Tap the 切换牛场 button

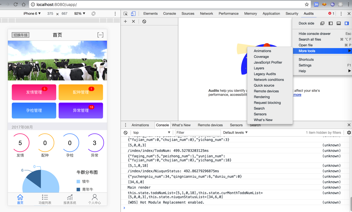point(20,35)
